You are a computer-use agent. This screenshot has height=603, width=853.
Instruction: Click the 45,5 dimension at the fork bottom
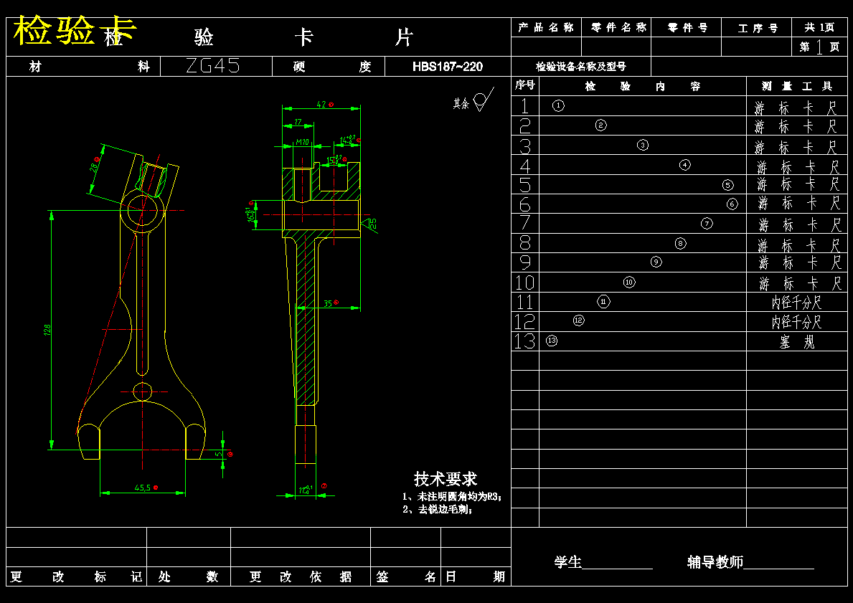coord(143,488)
